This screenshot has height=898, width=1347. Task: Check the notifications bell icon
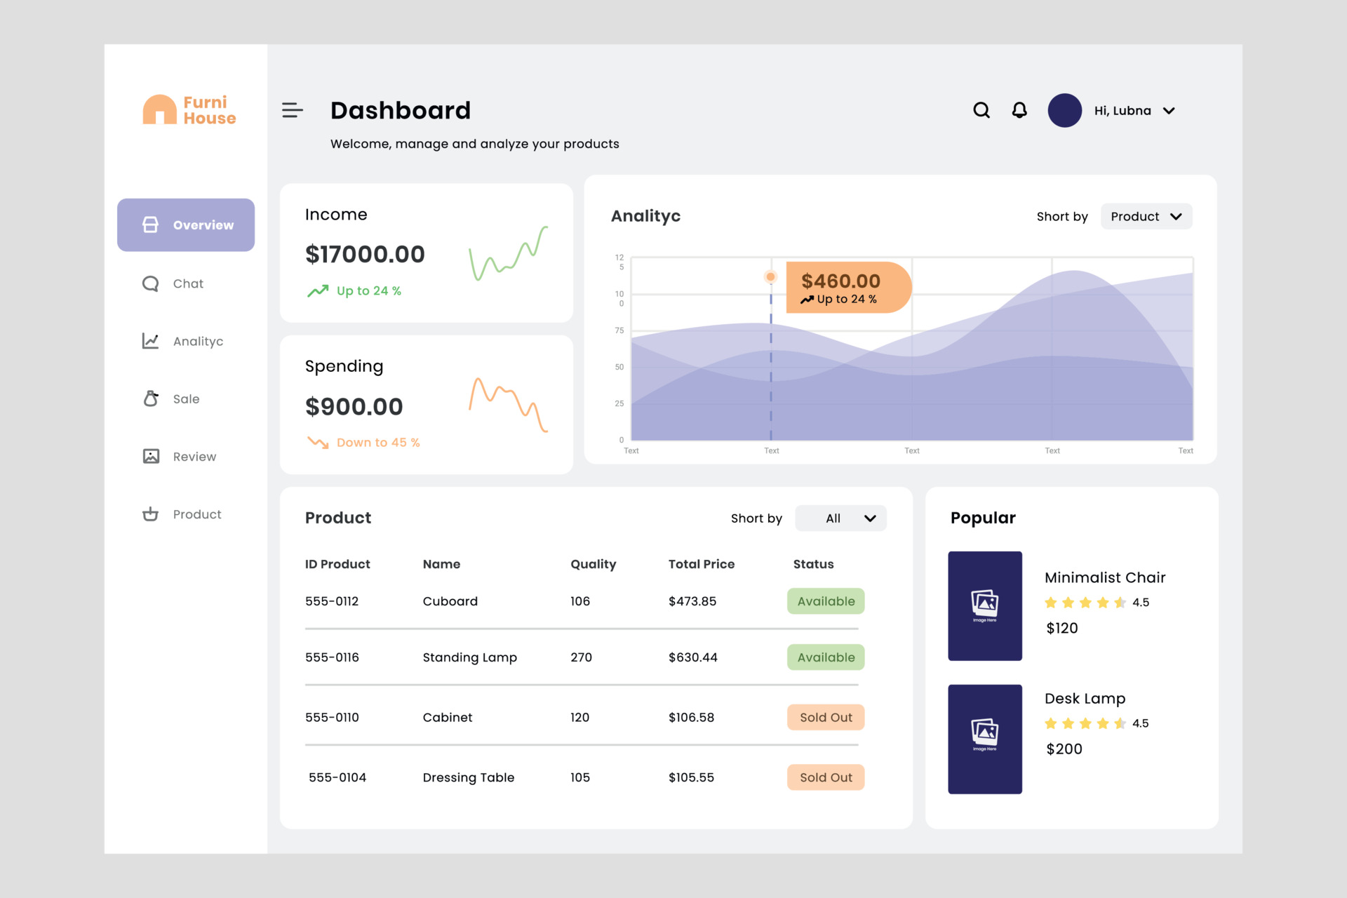click(x=1019, y=110)
